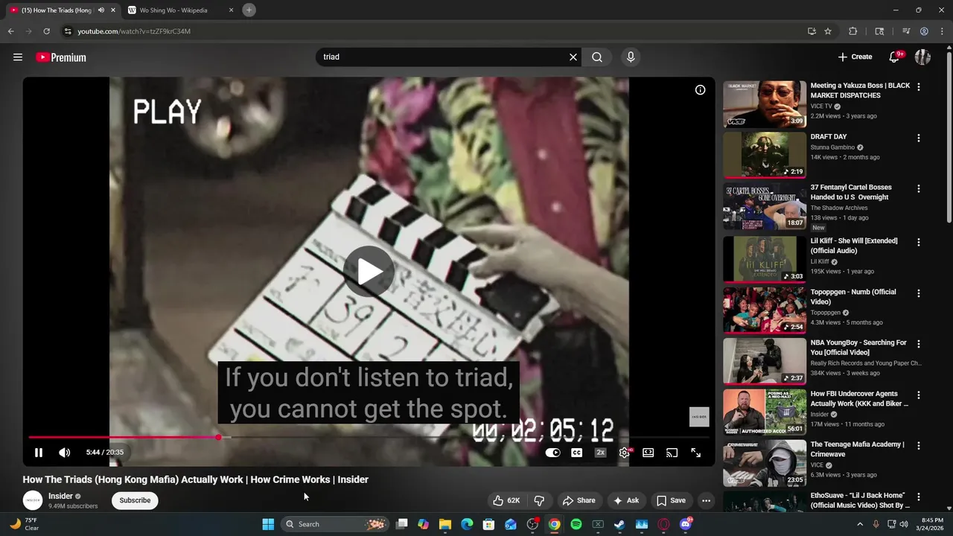Go to YouTube Premium home logo
Image resolution: width=953 pixels, height=536 pixels.
pyautogui.click(x=61, y=57)
